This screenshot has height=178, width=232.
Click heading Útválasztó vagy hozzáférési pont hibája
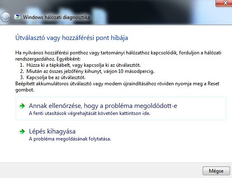coord(71,37)
